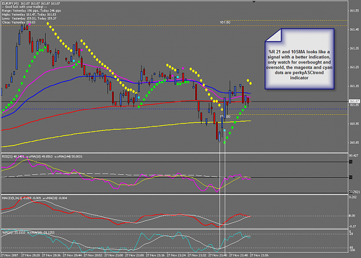Image resolution: width=361 pixels, height=258 pixels.
Task: Click the 'Lows: Yesterday 159.51' line
Action: pyautogui.click(x=29, y=18)
